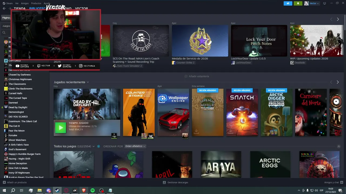
Task: Open Windows taskbar search
Action: pos(13,190)
